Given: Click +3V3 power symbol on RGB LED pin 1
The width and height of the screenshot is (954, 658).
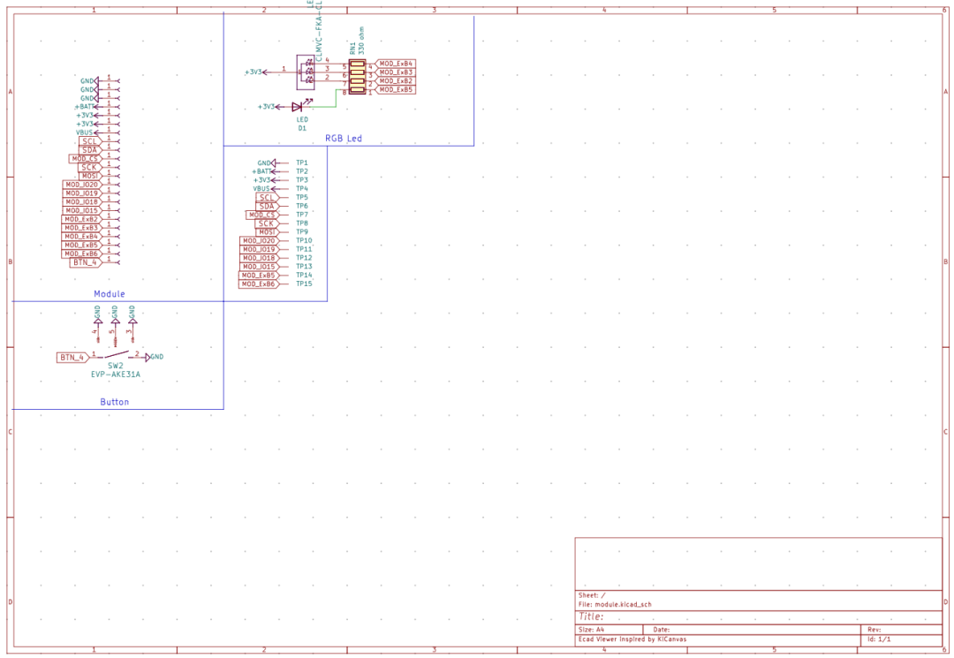Looking at the screenshot, I should pyautogui.click(x=255, y=72).
